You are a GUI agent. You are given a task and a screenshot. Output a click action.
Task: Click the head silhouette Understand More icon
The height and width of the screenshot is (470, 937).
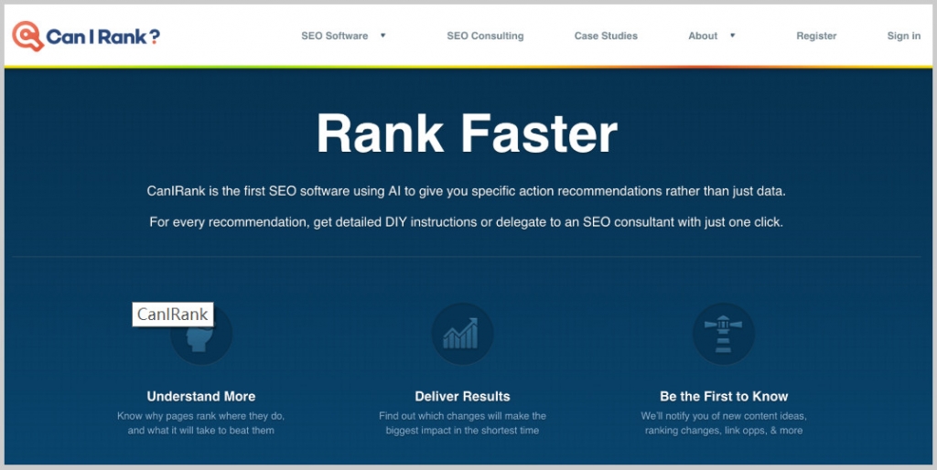tap(200, 334)
